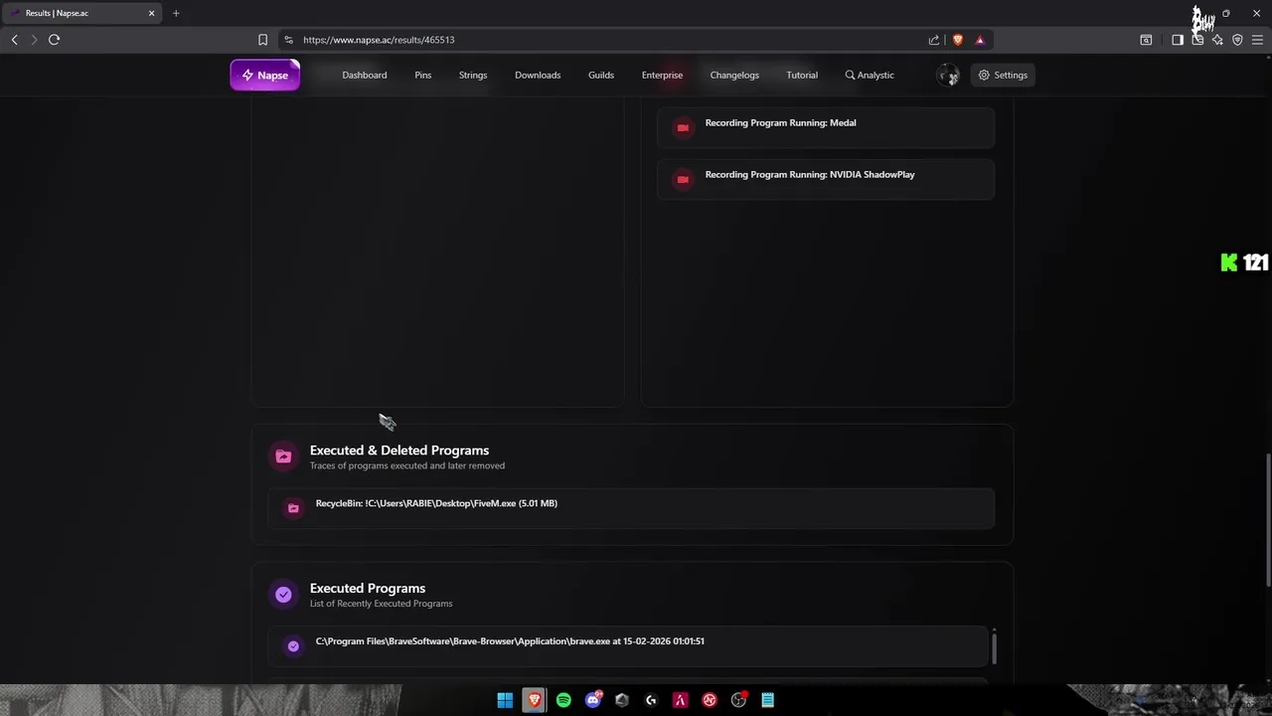Viewport: 1272px width, 716px height.
Task: Navigate to Downloads
Action: pos(538,75)
